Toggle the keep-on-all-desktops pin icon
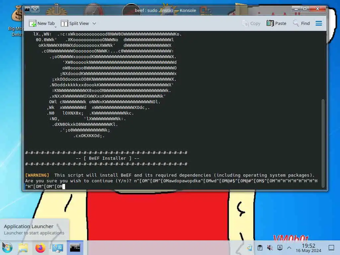The image size is (340, 255). 35,9
